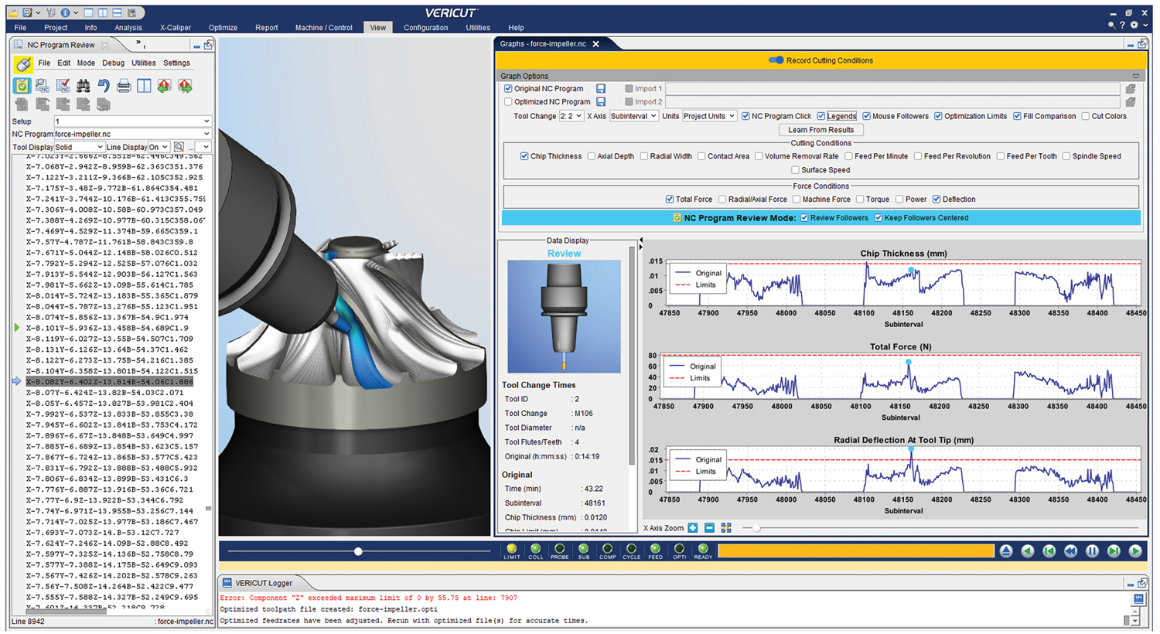The image size is (1160, 634).
Task: Click the X Axis Zoom in plus icon
Action: (x=693, y=528)
